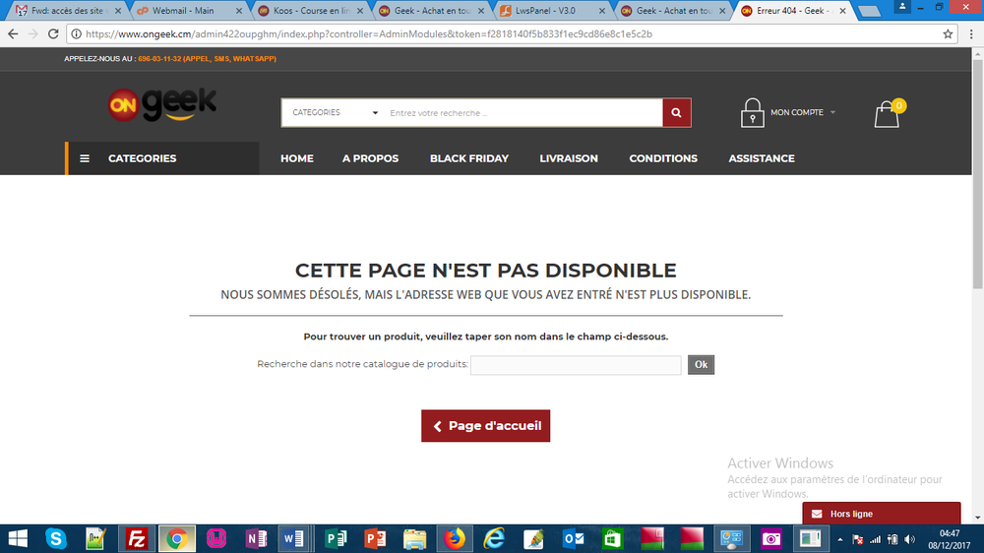The width and height of the screenshot is (984, 553).
Task: Click the volume speaker tray icon
Action: pyautogui.click(x=909, y=539)
